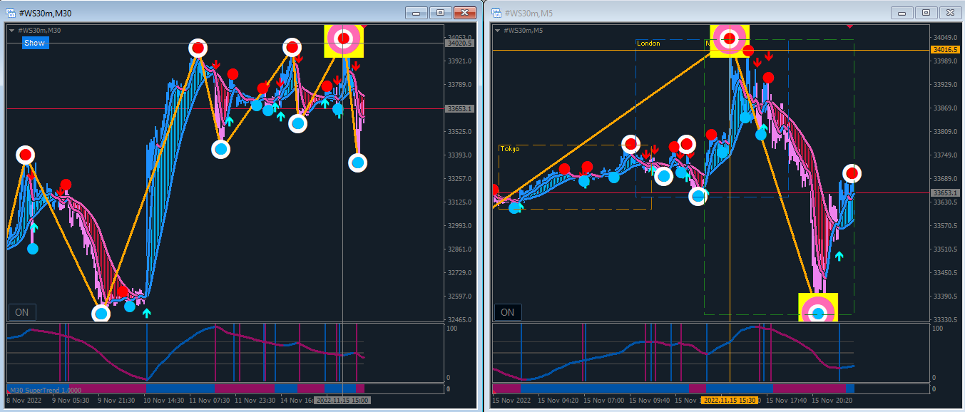Viewport: 965px width, 412px height.
Task: Toggle the ON button in M5 chart
Action: click(x=507, y=312)
